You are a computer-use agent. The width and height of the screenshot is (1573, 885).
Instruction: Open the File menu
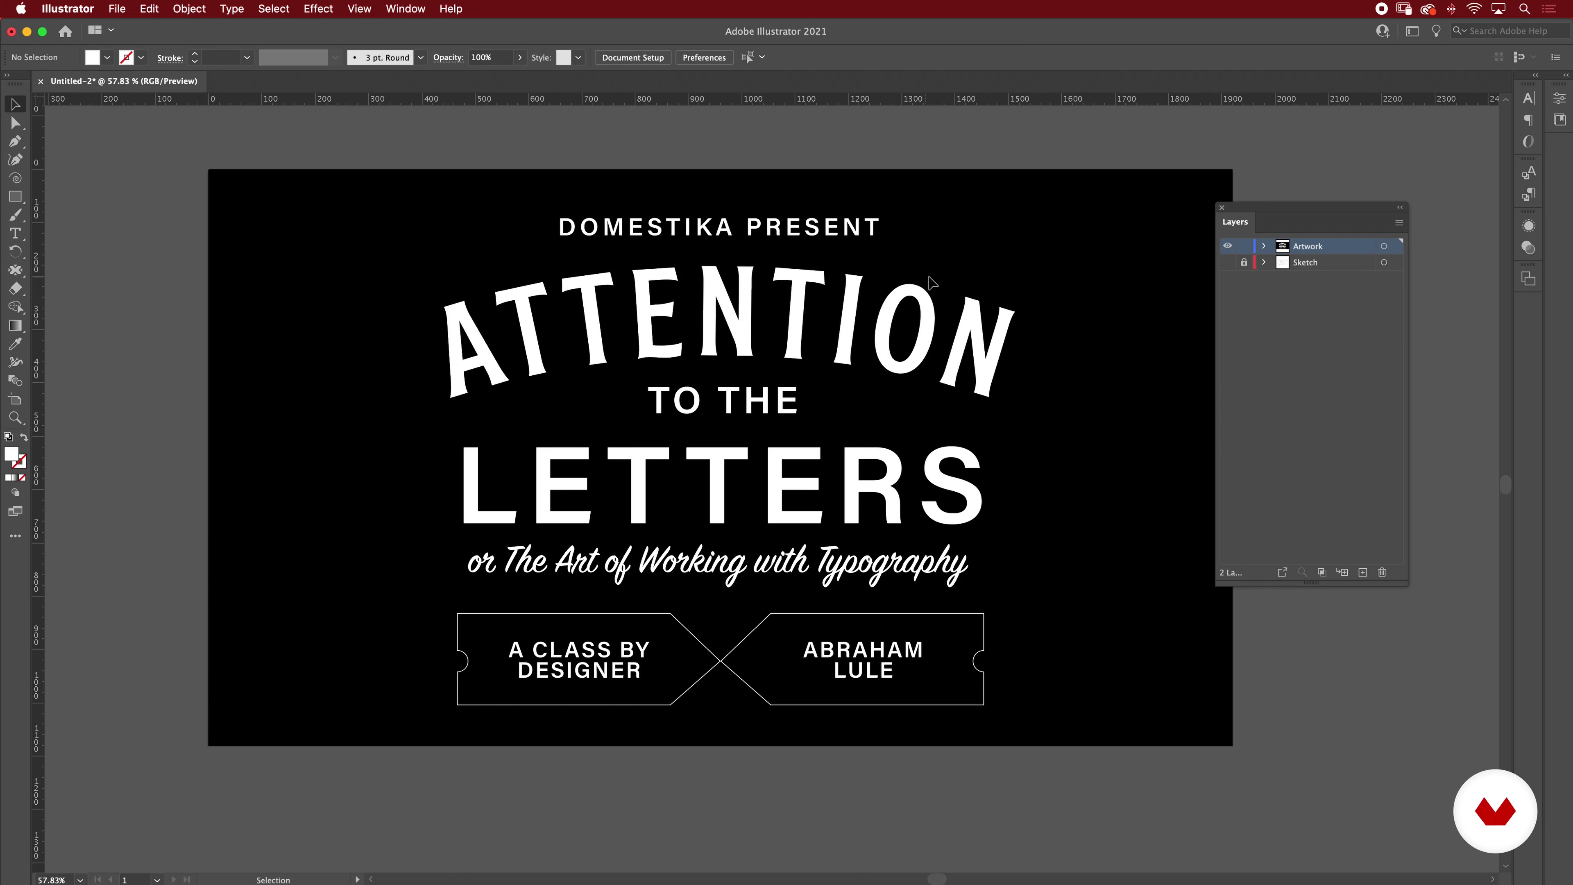click(x=117, y=9)
